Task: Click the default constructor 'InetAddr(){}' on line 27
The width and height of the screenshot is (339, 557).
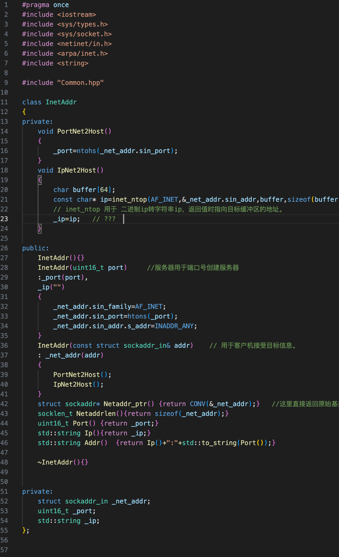Action: [61, 258]
